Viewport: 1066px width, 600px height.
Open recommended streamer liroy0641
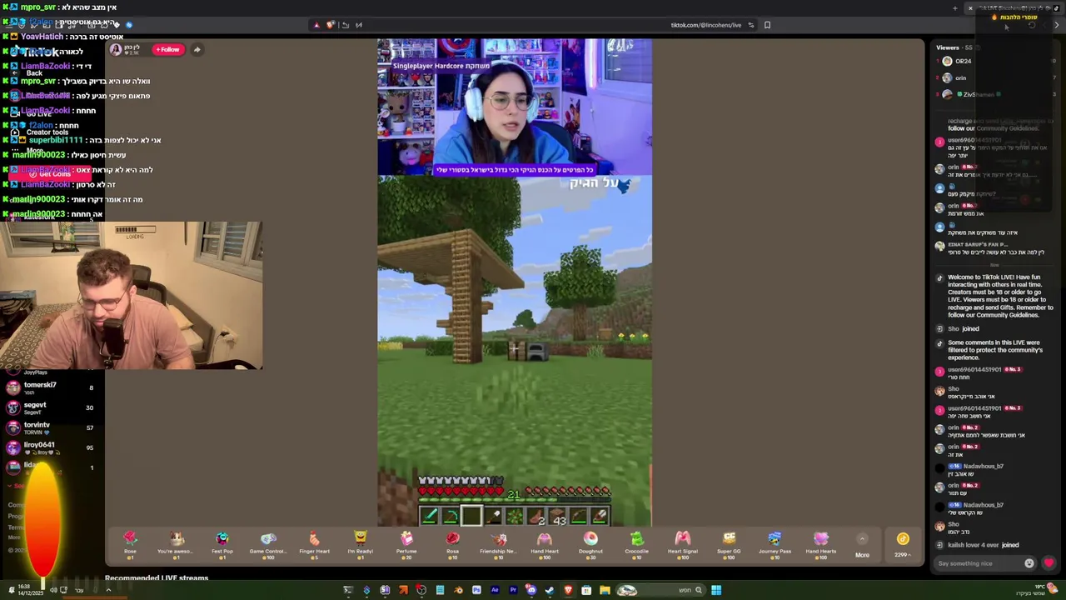coord(50,447)
